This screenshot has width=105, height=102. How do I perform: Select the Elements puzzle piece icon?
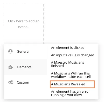(x=11, y=67)
